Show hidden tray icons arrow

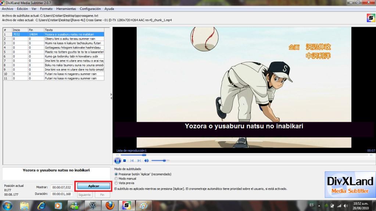coord(319,206)
